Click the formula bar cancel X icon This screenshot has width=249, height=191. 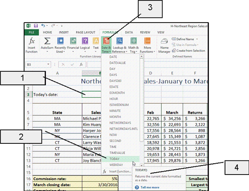(x=63, y=64)
